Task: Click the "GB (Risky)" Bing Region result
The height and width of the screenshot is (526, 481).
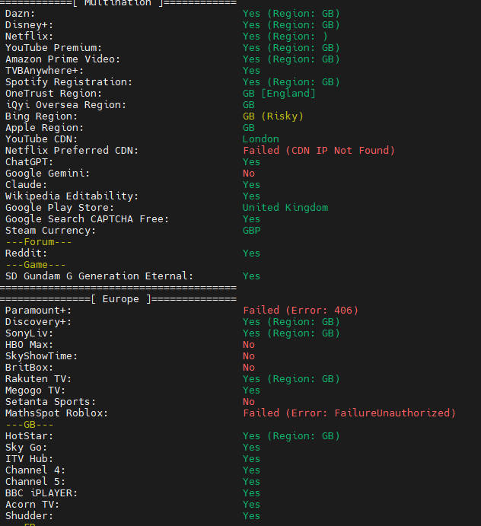Action: [272, 116]
